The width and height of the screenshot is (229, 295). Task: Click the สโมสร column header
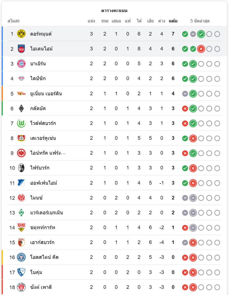click(x=14, y=21)
